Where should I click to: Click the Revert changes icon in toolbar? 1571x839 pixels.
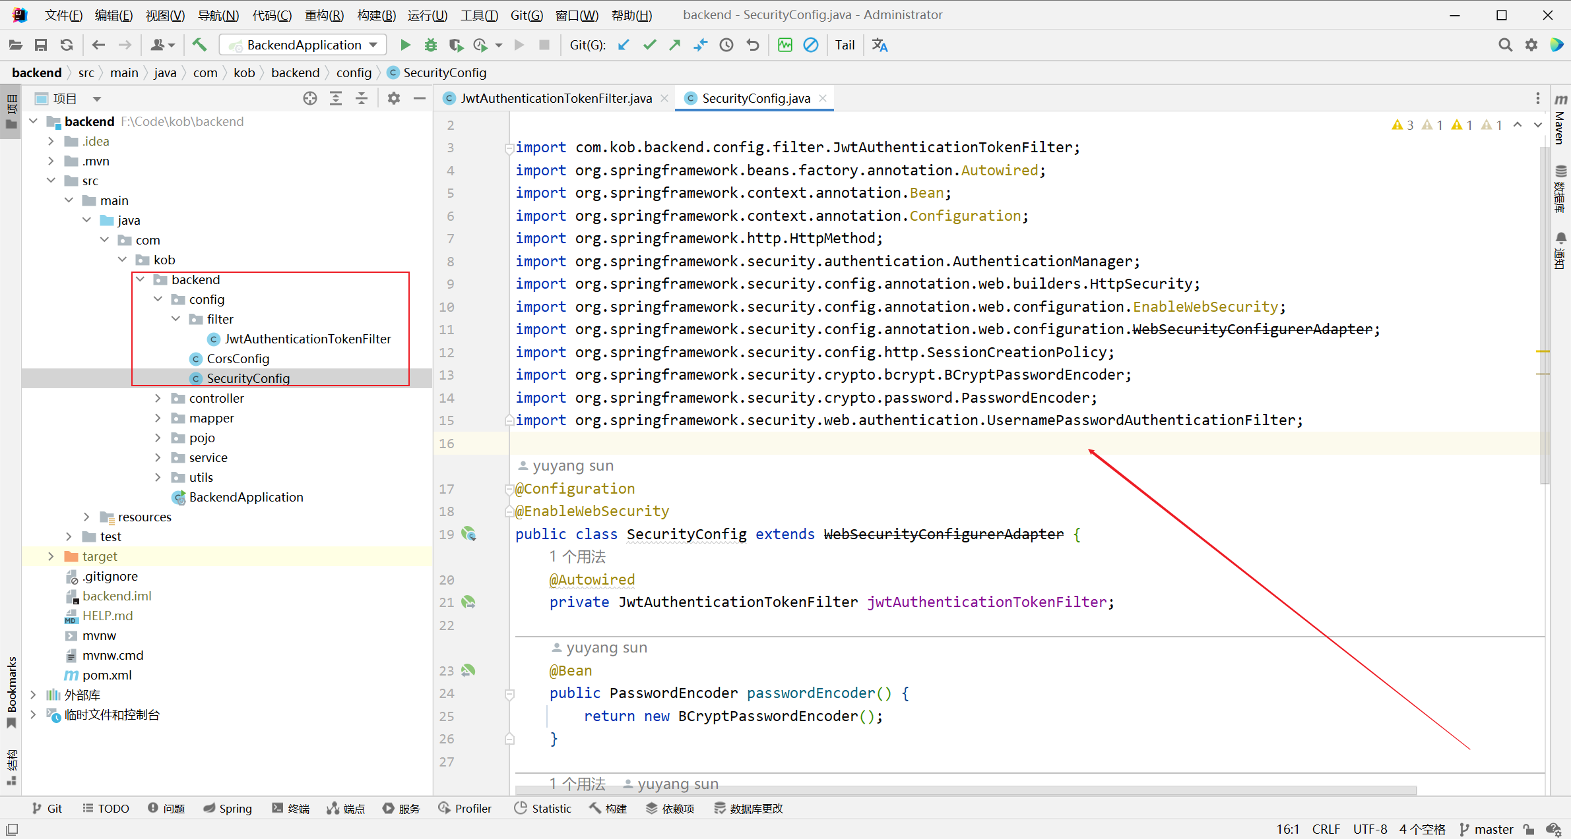pos(753,45)
